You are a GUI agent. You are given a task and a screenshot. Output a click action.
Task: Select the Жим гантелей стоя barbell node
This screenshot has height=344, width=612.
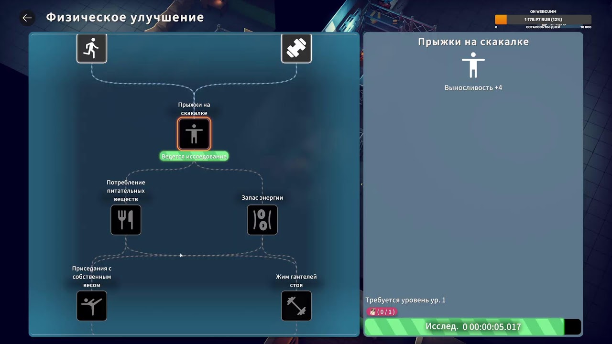(296, 306)
